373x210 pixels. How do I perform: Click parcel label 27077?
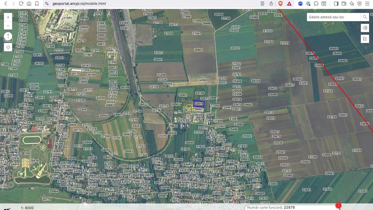[158, 53]
